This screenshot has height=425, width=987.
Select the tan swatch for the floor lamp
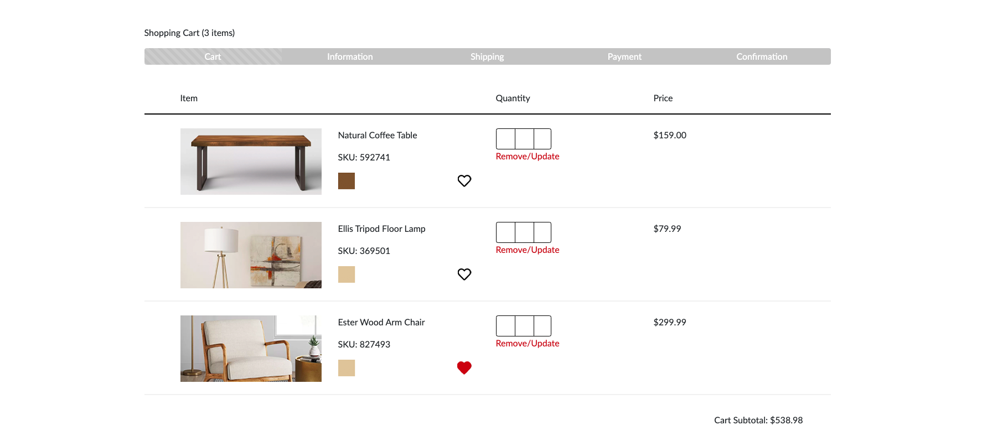(347, 274)
